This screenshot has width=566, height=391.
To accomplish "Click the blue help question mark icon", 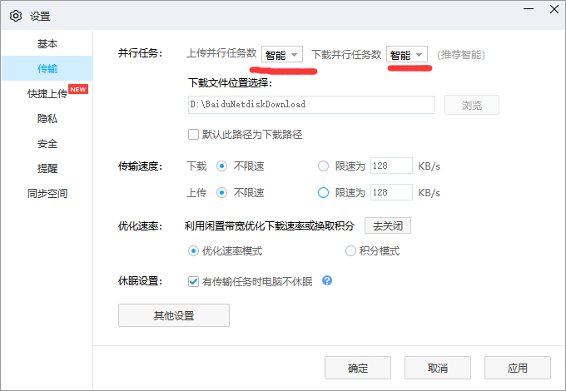I will tap(327, 280).
